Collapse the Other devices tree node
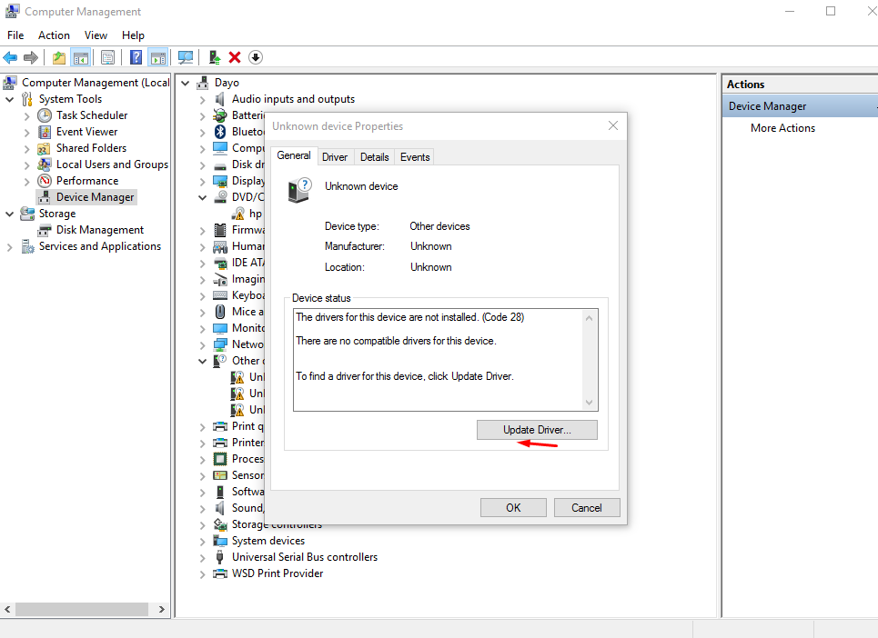Image resolution: width=878 pixels, height=638 pixels. [202, 360]
